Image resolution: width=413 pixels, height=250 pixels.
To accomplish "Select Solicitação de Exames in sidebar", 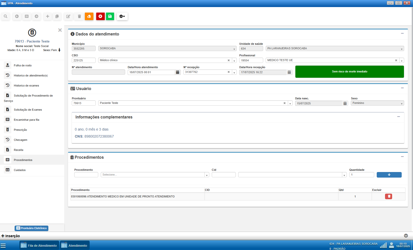I will [28, 110].
